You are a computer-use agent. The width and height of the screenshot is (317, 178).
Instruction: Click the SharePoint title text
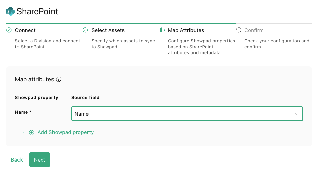click(x=37, y=11)
